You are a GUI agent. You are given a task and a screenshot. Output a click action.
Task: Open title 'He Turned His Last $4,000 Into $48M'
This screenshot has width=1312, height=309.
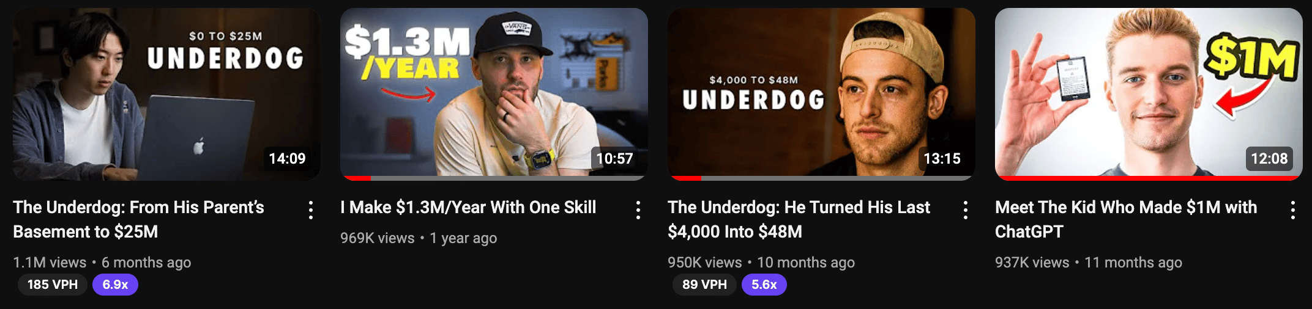(799, 219)
